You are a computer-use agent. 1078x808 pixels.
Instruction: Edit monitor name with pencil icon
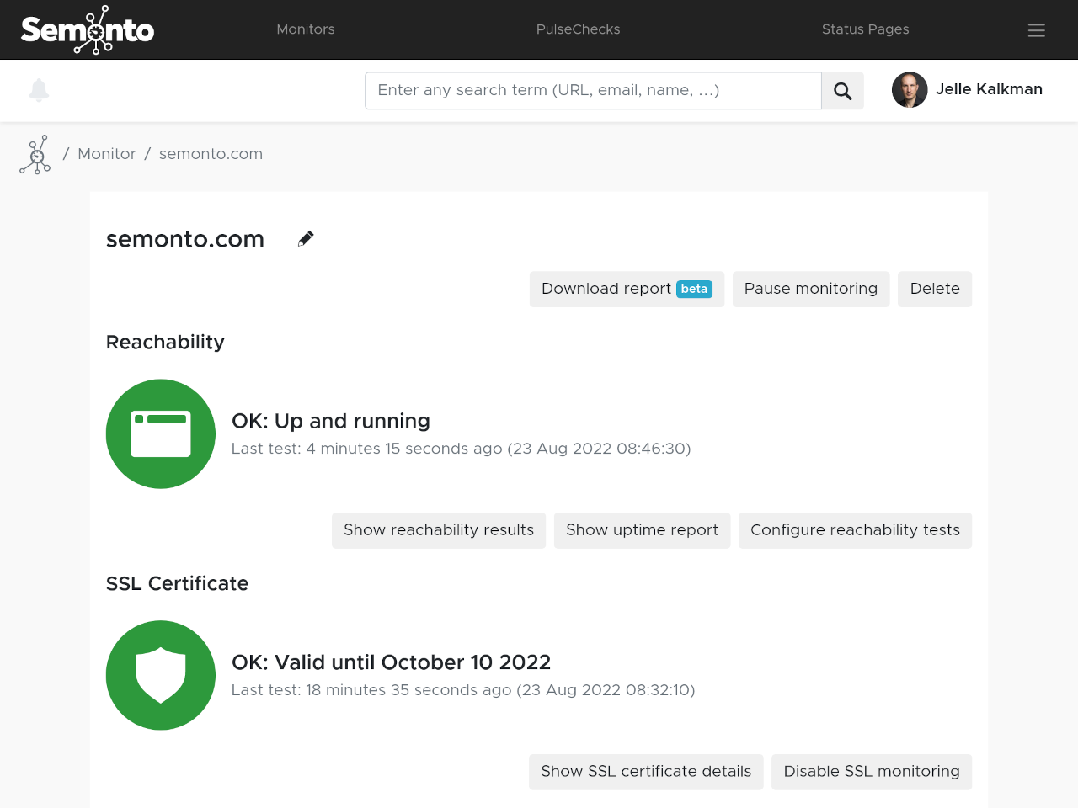[306, 239]
